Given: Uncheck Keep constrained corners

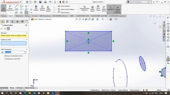Looking at the screenshot, I should 5,56.
